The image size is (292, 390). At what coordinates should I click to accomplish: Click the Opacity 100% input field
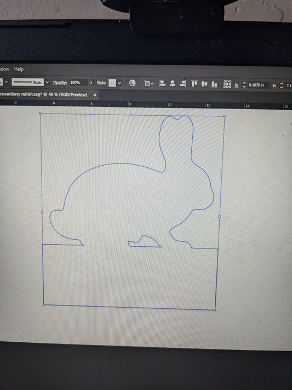click(x=78, y=83)
